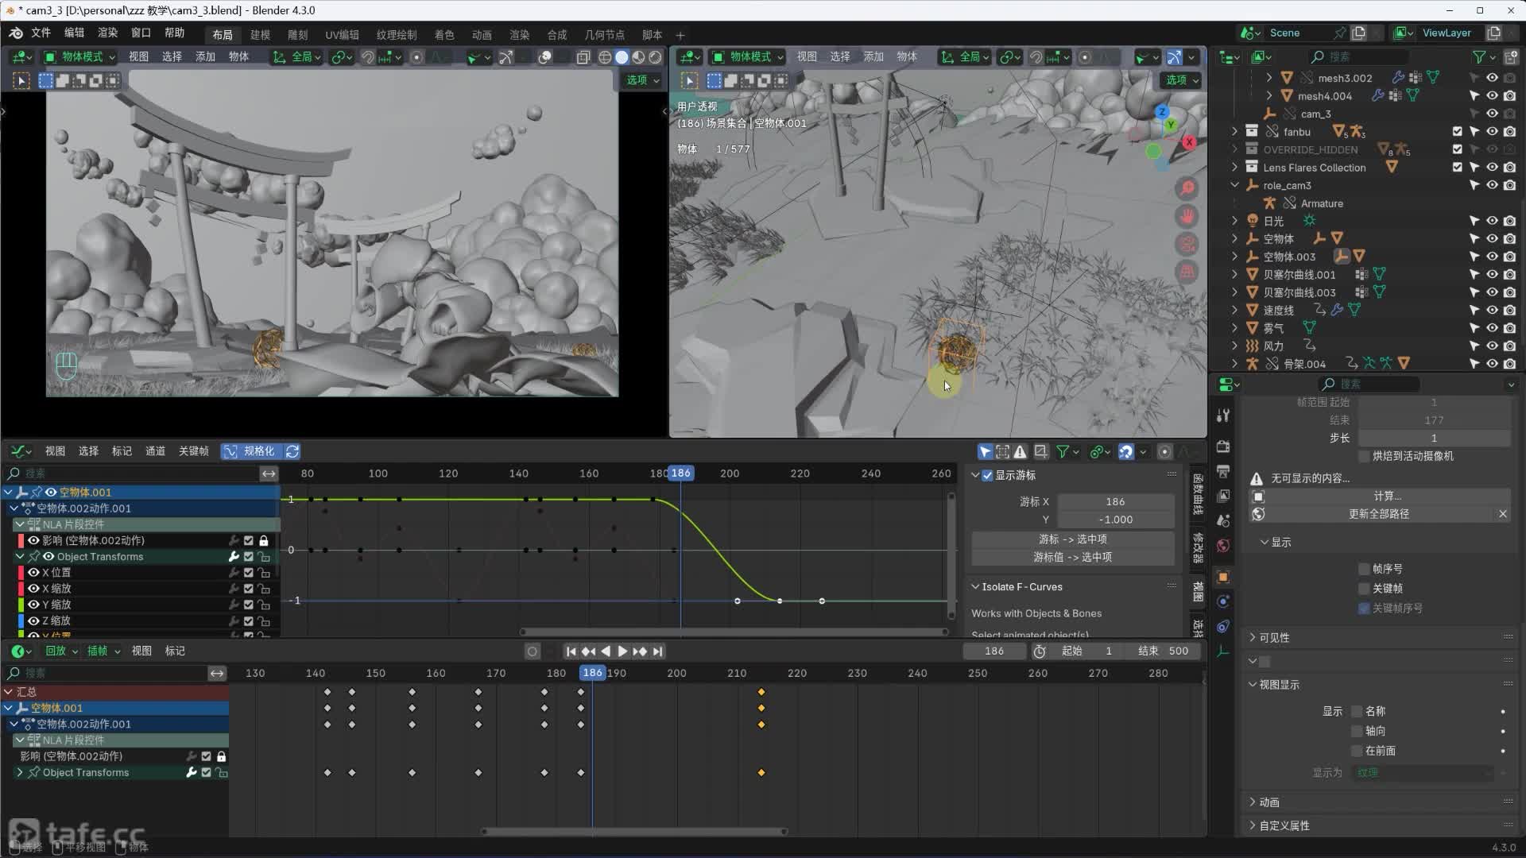The height and width of the screenshot is (858, 1526).
Task: Enable rendered viewport shading in left viewport
Action: click(x=655, y=57)
